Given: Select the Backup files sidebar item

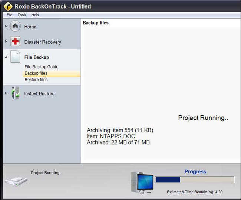Looking at the screenshot, I should click(x=52, y=73).
